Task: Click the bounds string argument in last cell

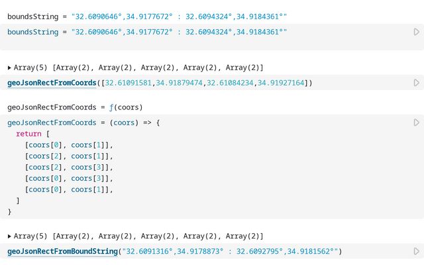Action: coord(230,252)
